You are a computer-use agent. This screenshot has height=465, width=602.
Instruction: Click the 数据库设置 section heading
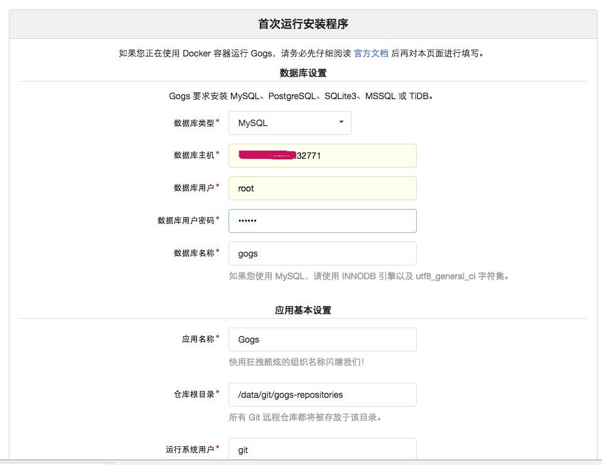(303, 73)
